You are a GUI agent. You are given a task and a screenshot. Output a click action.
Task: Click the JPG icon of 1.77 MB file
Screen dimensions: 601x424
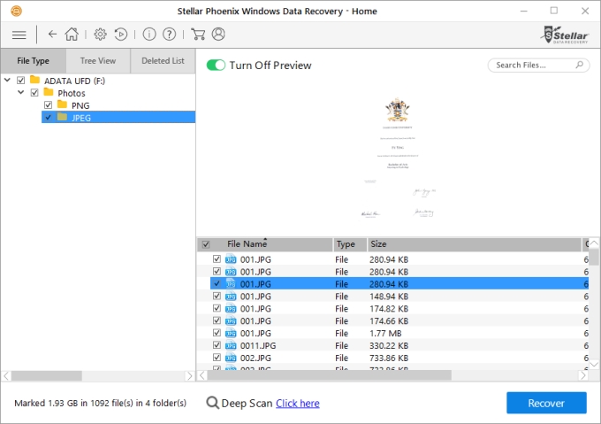pyautogui.click(x=231, y=334)
